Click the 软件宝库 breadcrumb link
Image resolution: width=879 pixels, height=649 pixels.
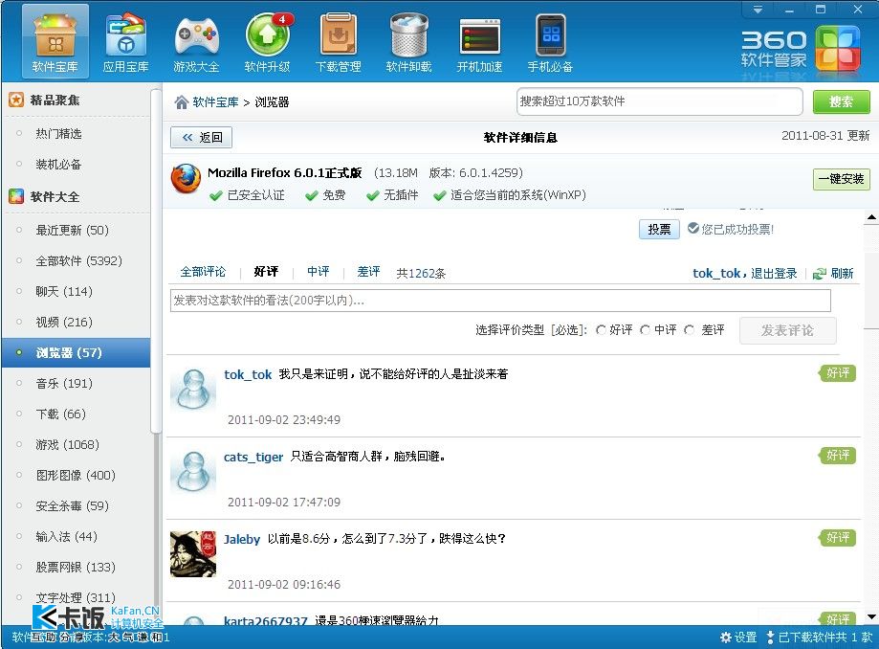pos(215,102)
